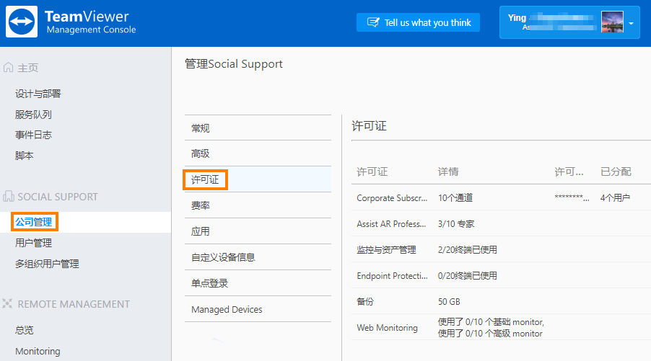Image resolution: width=651 pixels, height=361 pixels.
Task: Click the feedback icon beside Tell us what you think
Action: tap(373, 22)
